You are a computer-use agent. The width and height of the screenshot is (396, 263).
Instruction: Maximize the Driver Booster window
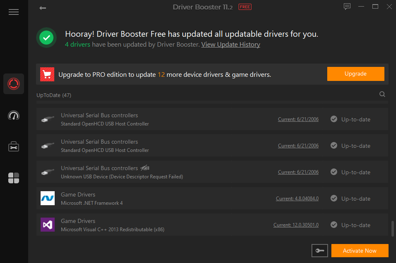click(x=375, y=7)
